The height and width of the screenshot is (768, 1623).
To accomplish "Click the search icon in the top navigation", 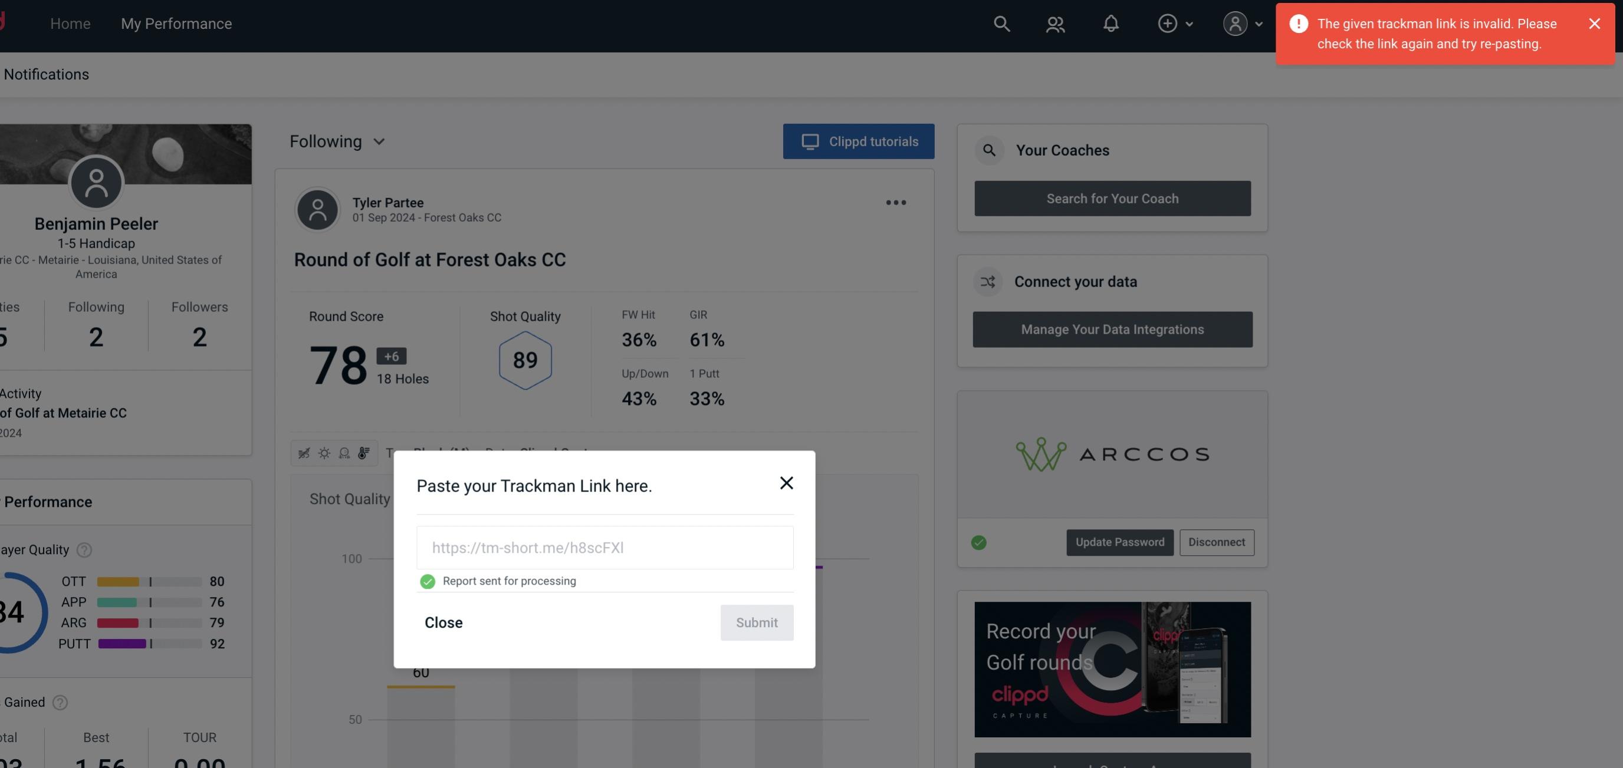I will point(1000,23).
